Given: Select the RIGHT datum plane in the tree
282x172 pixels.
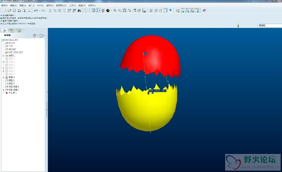Looking at the screenshot, I should (x=10, y=43).
